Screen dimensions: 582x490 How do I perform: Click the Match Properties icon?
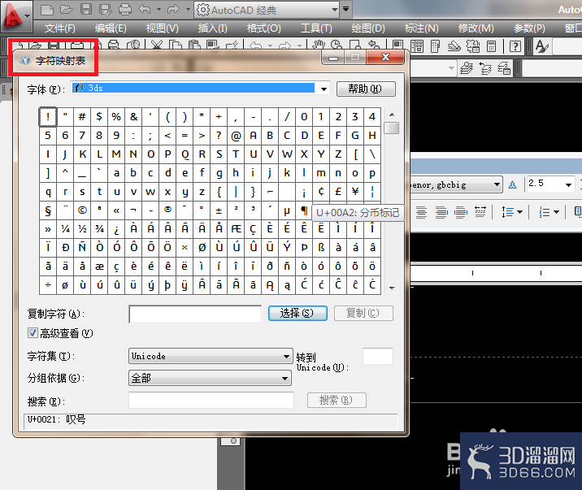213,46
